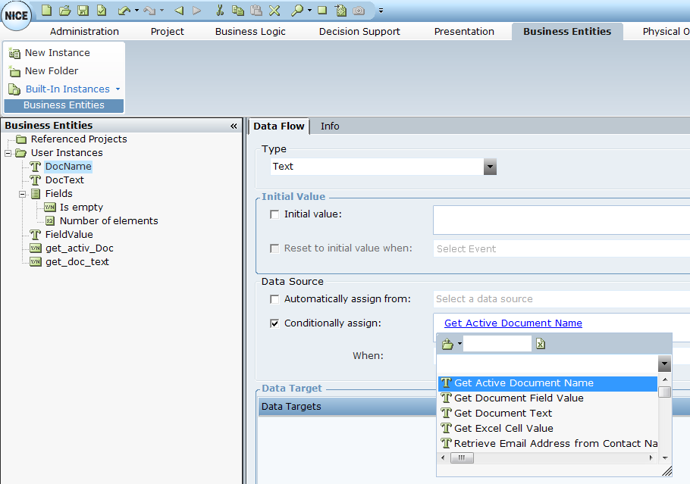Collapse the Fields tree node
Screen dimensions: 690x484
[x=23, y=194]
